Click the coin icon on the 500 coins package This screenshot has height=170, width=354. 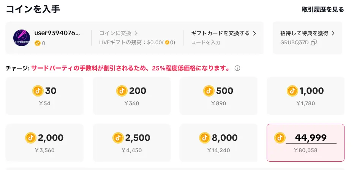tap(209, 91)
